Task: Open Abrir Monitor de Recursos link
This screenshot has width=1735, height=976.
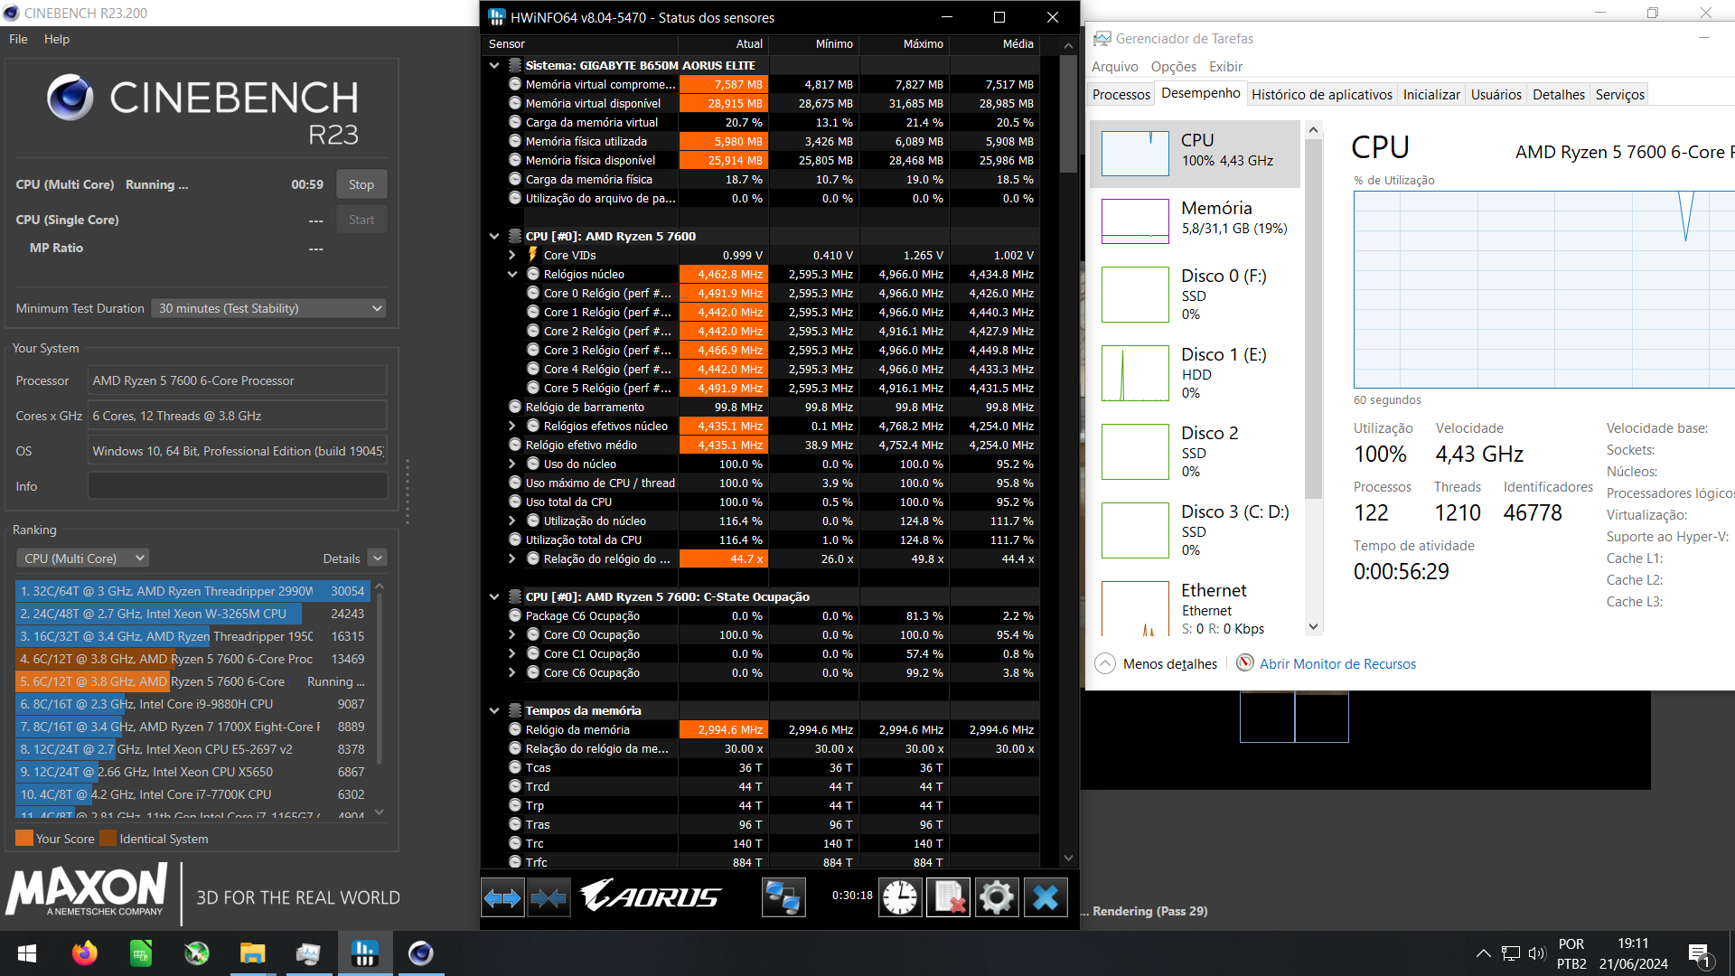Action: pos(1337,663)
